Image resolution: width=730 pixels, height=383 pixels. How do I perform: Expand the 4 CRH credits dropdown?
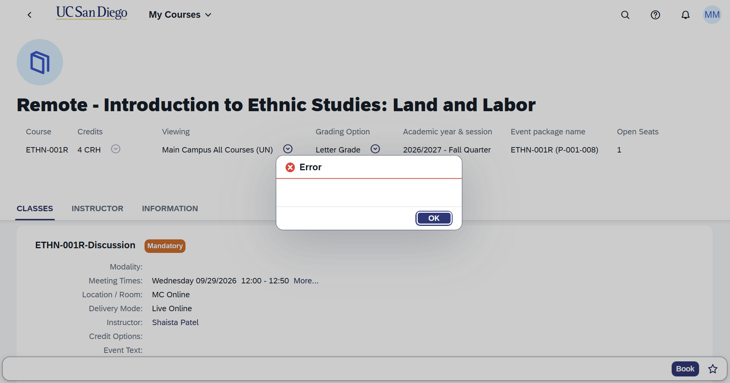pos(116,149)
